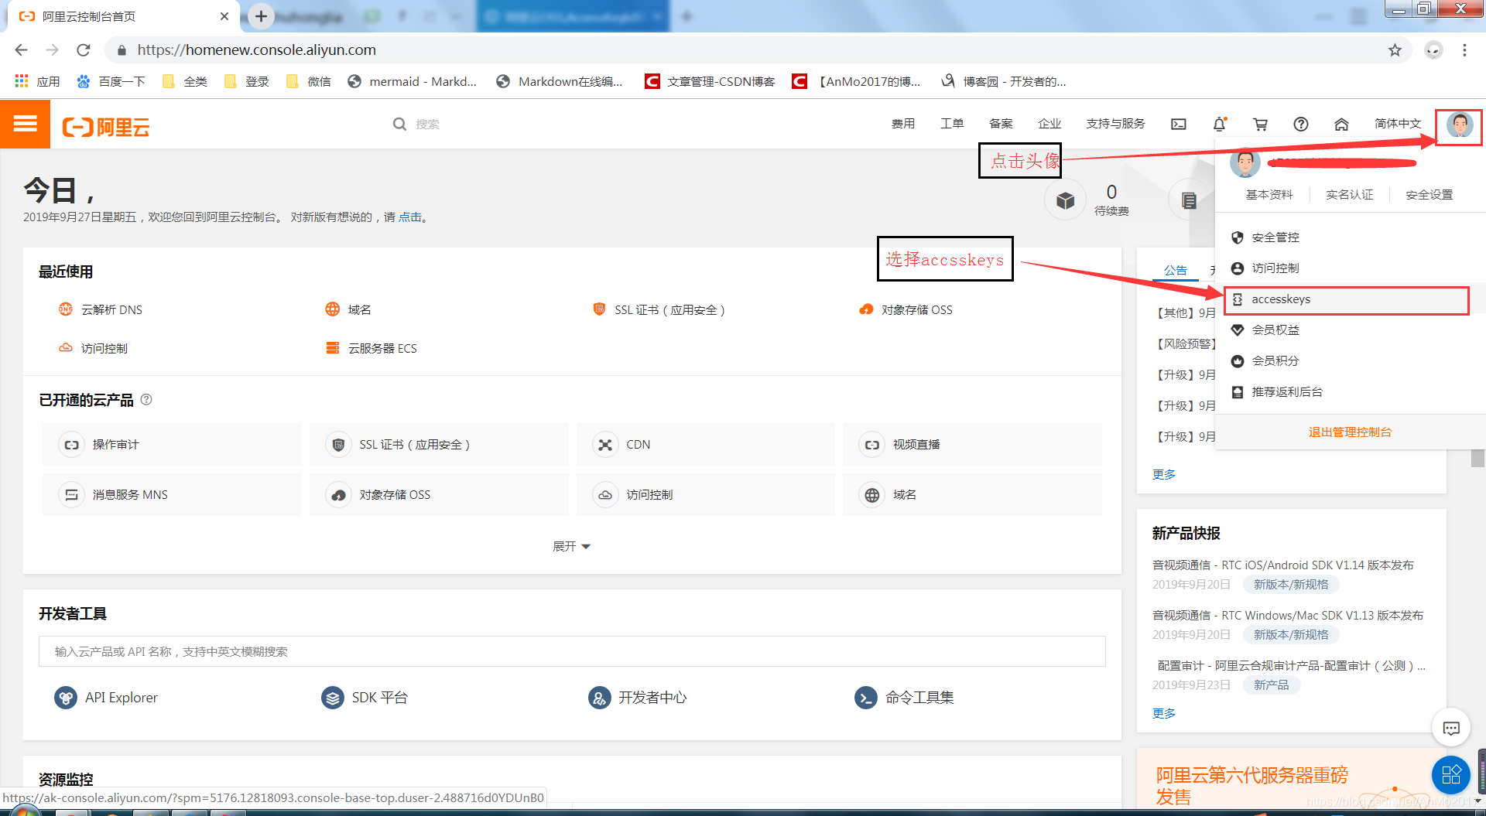Viewport: 1486px width, 816px height.
Task: Click the blue grid floating button
Action: click(x=1451, y=774)
